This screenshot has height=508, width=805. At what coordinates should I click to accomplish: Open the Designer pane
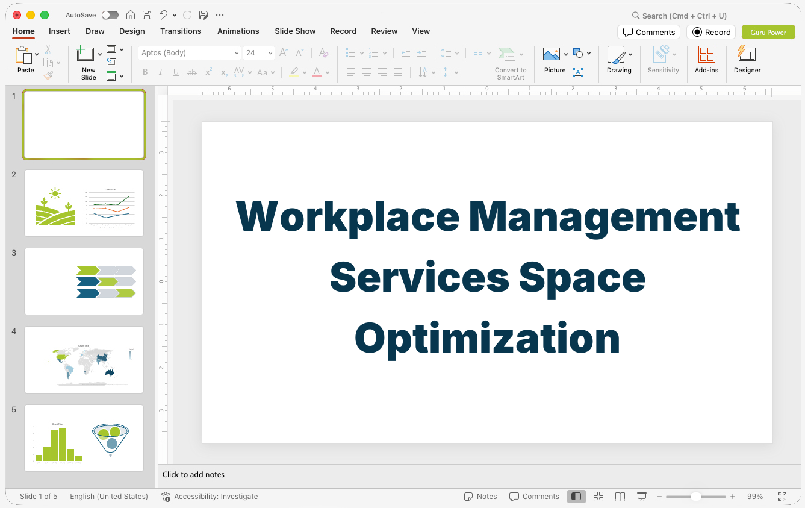pos(747,60)
